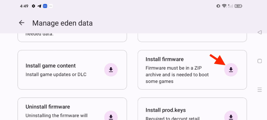This screenshot has width=267, height=120.
Task: Tap the system back triangle navigation button
Action: coord(259,32)
